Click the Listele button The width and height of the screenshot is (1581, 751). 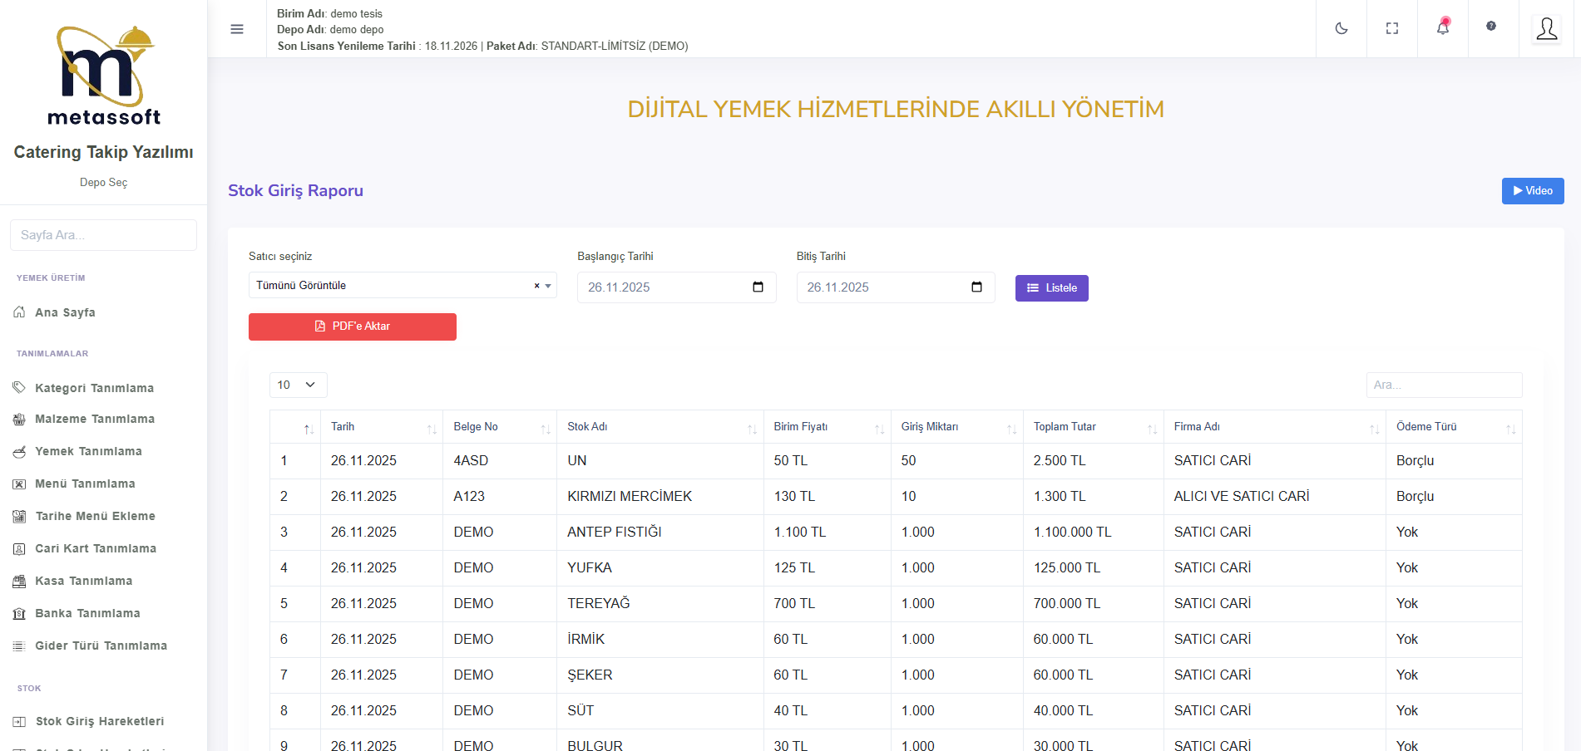[1051, 288]
